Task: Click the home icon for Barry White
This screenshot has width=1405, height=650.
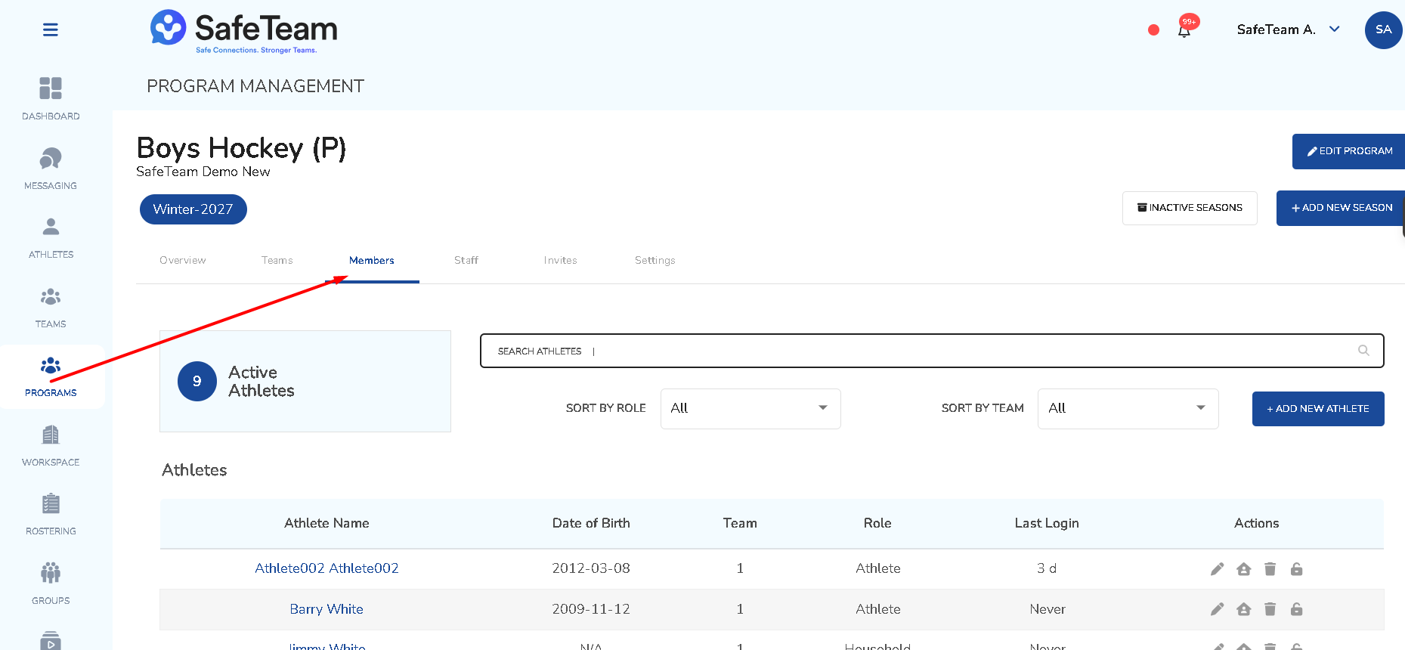Action: tap(1243, 609)
